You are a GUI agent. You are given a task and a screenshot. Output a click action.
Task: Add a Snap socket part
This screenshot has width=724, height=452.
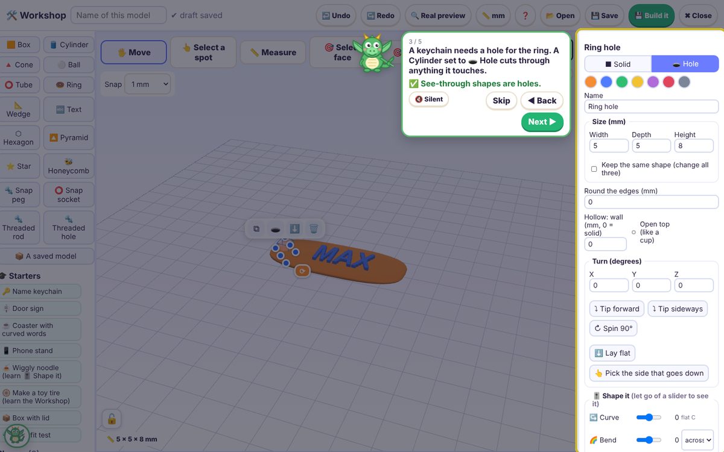point(69,195)
